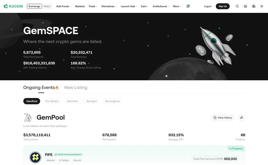Viewport: 268px width, 165px height.
Task: Activate the Spotlight filter pill
Action: point(91,101)
